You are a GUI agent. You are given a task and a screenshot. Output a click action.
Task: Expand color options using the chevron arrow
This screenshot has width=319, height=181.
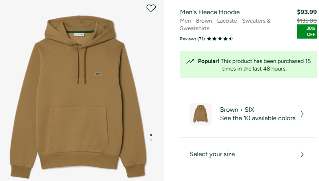(x=302, y=114)
